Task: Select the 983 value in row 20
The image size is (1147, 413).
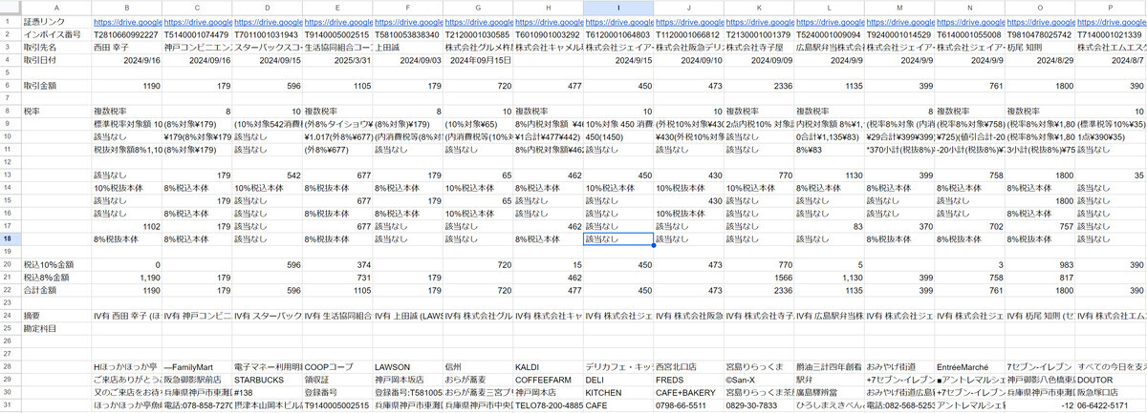Action: (x=1040, y=263)
